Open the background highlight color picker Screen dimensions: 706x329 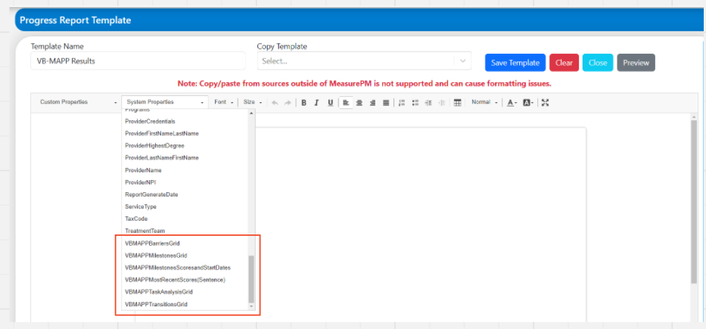pyautogui.click(x=528, y=103)
